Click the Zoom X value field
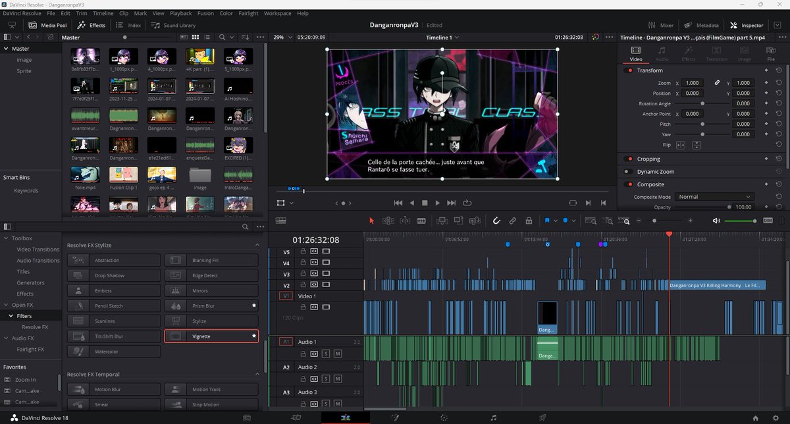Image resolution: width=790 pixels, height=424 pixels. click(x=692, y=83)
